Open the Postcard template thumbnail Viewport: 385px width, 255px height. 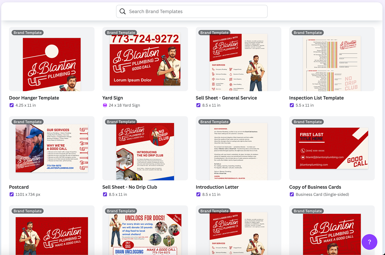tap(52, 149)
